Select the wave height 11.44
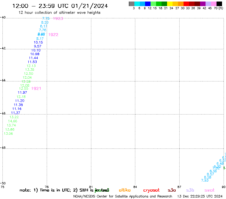 pyautogui.click(x=33, y=58)
